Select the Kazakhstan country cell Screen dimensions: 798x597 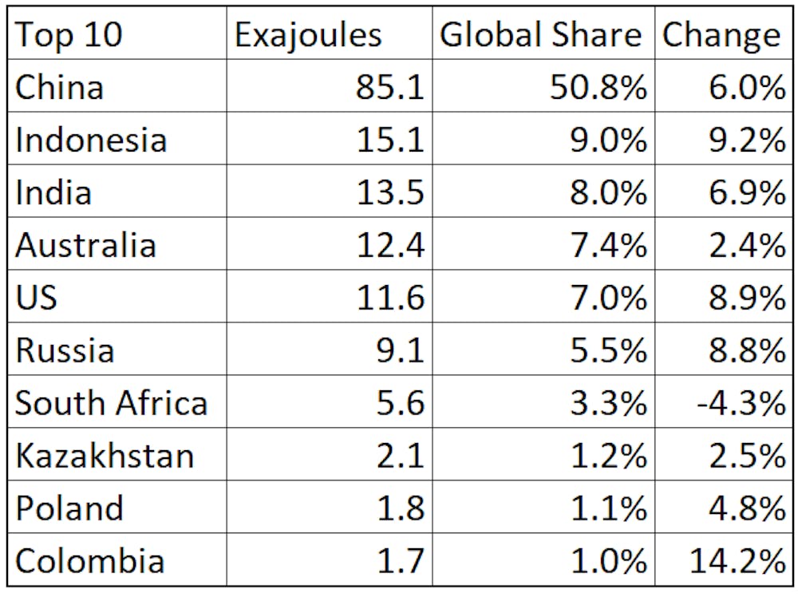(x=117, y=454)
